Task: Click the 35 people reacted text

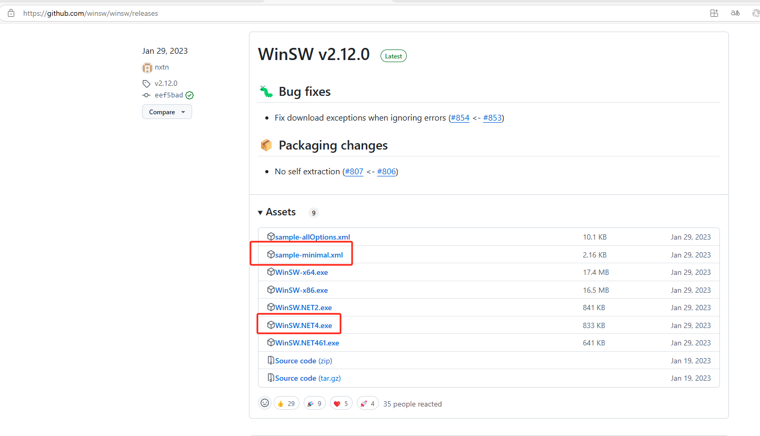Action: pyautogui.click(x=413, y=404)
